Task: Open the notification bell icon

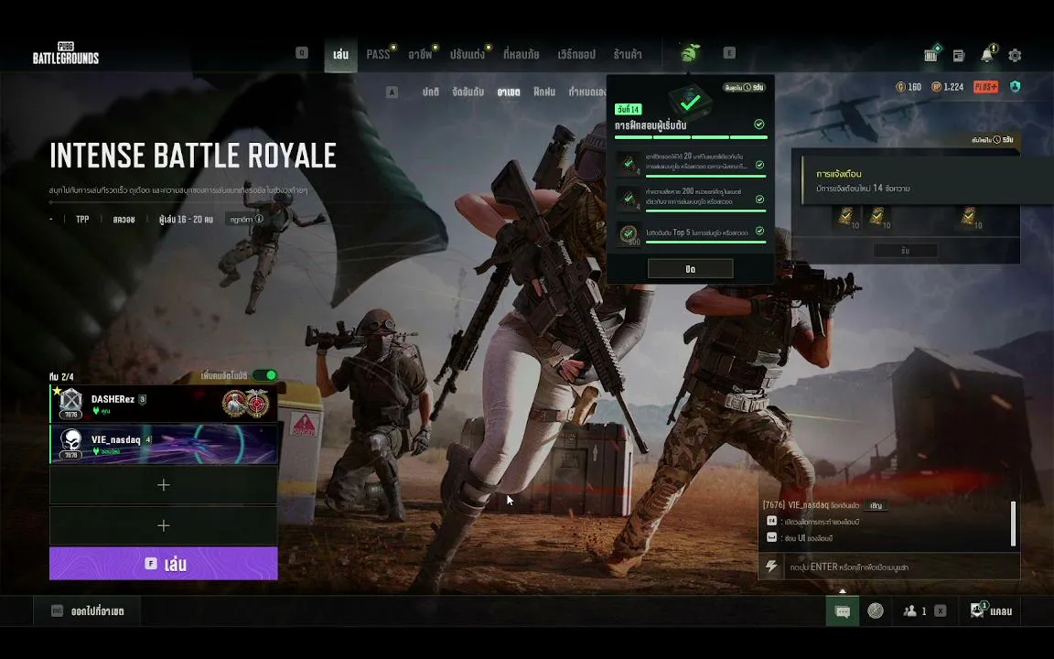Action: pos(987,54)
